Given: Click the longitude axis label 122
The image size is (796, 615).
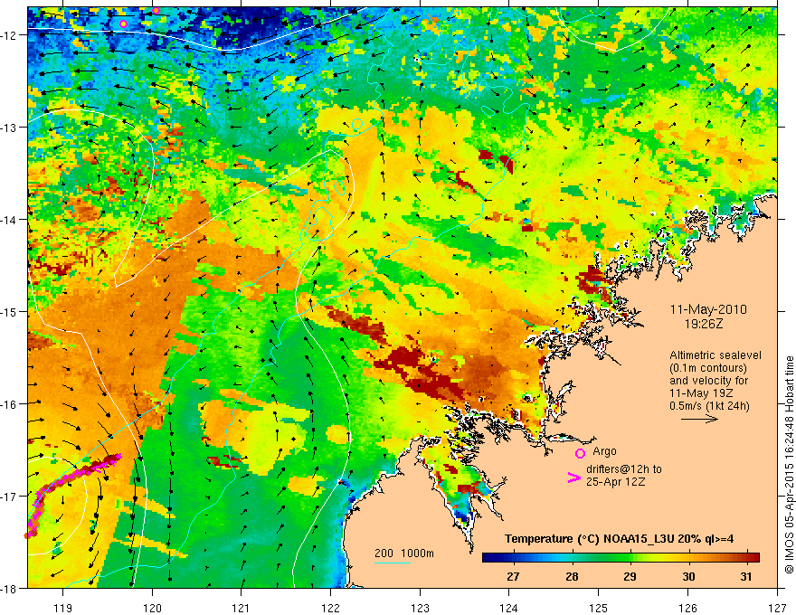Looking at the screenshot, I should (x=330, y=608).
